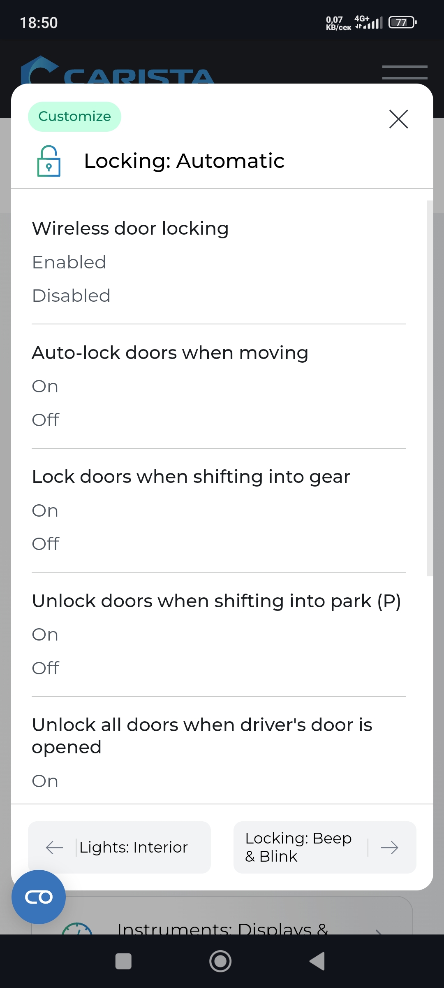Image resolution: width=444 pixels, height=988 pixels.
Task: Close the Locking: Automatic dialog
Action: click(398, 119)
